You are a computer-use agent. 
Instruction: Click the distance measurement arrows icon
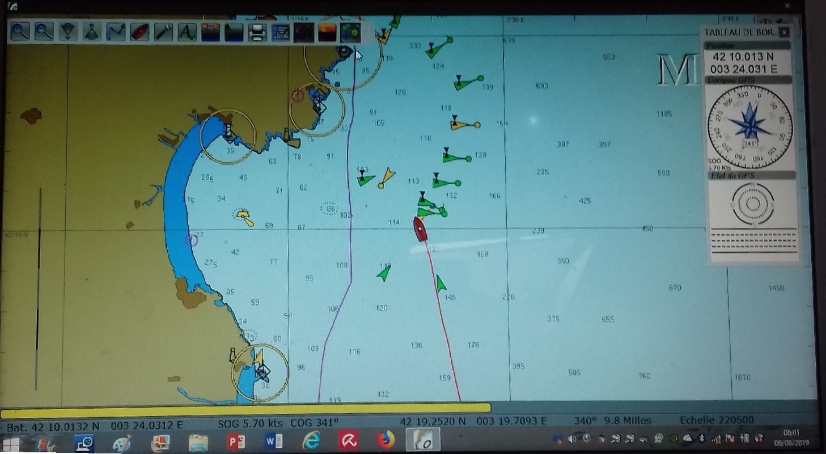(x=210, y=32)
